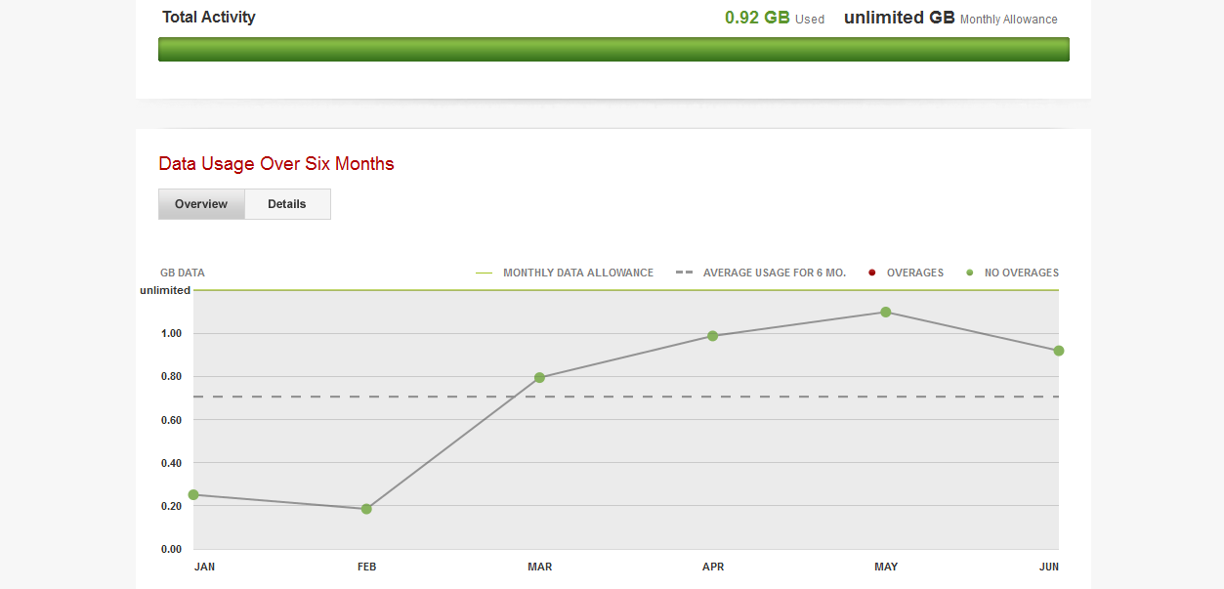Screen dimensions: 1224x589
Task: Open the Details tab
Action: coord(287,204)
